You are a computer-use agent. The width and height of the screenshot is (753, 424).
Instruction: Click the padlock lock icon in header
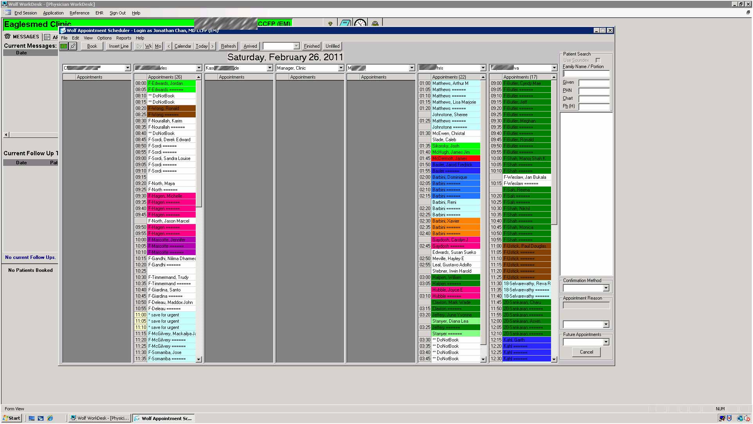pyautogui.click(x=375, y=24)
